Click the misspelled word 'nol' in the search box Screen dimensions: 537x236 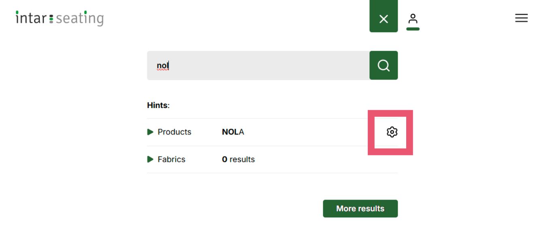pos(162,65)
